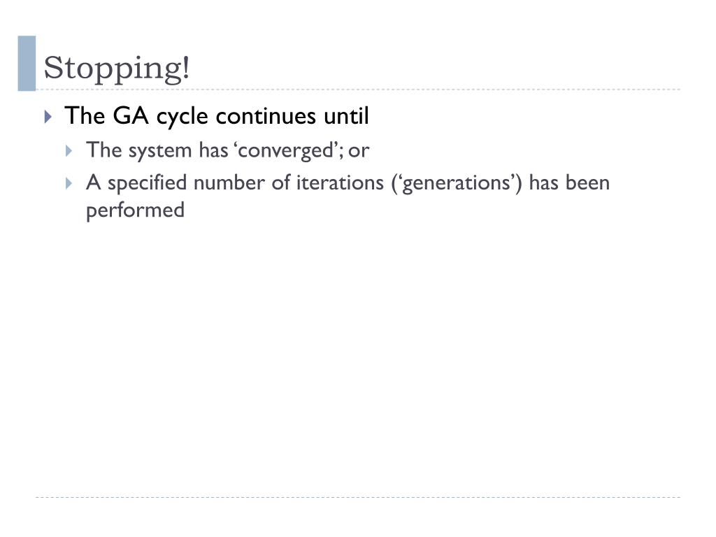Click the word 'continues' in the first bullet
This screenshot has height=537, width=716.
point(265,115)
